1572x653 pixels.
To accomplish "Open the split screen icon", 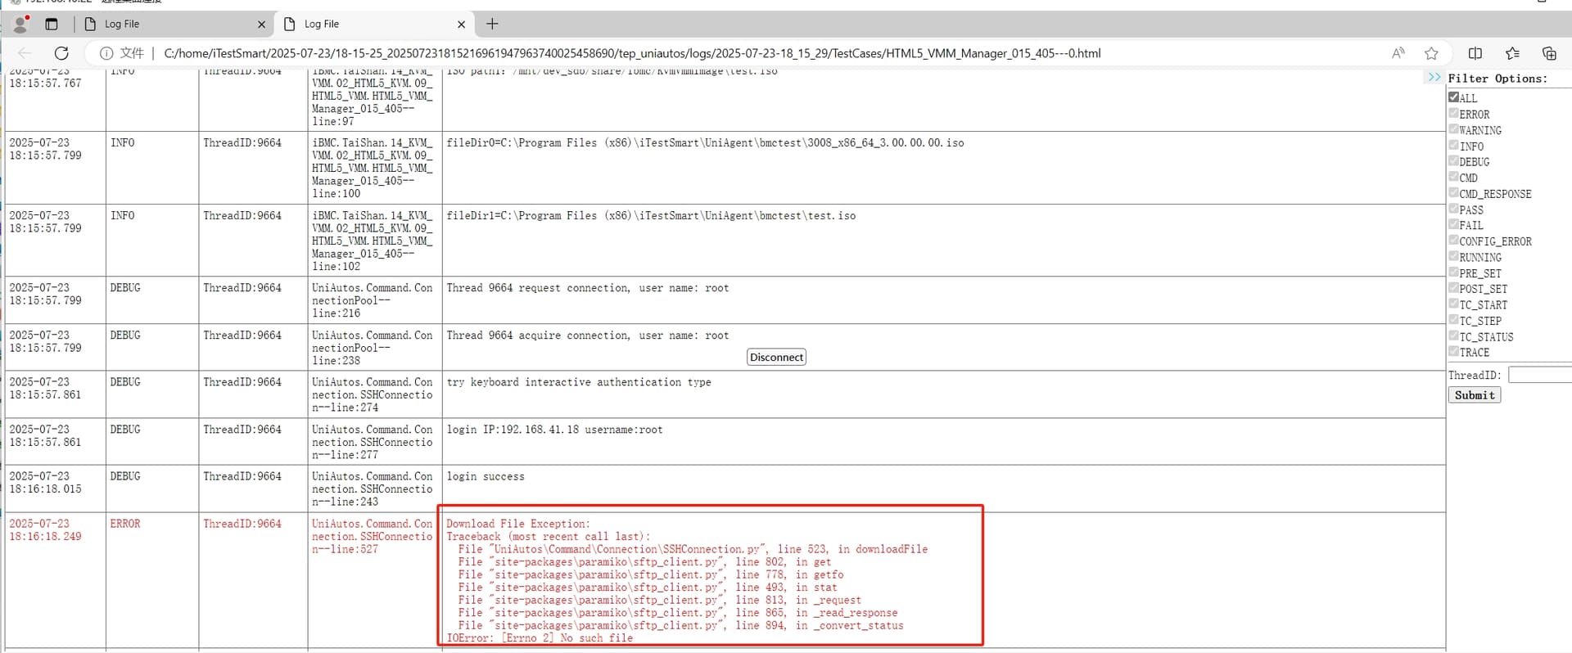I will 1475,53.
